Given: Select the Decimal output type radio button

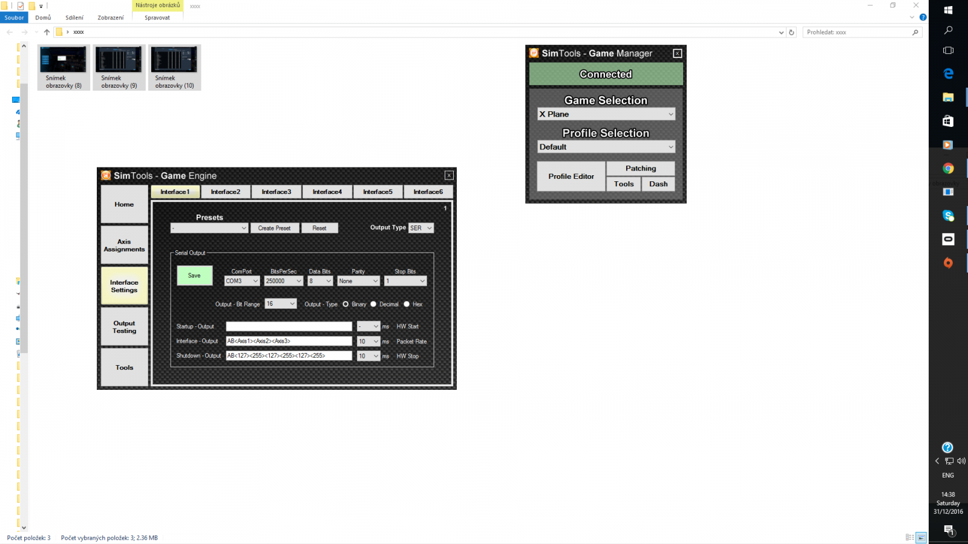Looking at the screenshot, I should (373, 304).
